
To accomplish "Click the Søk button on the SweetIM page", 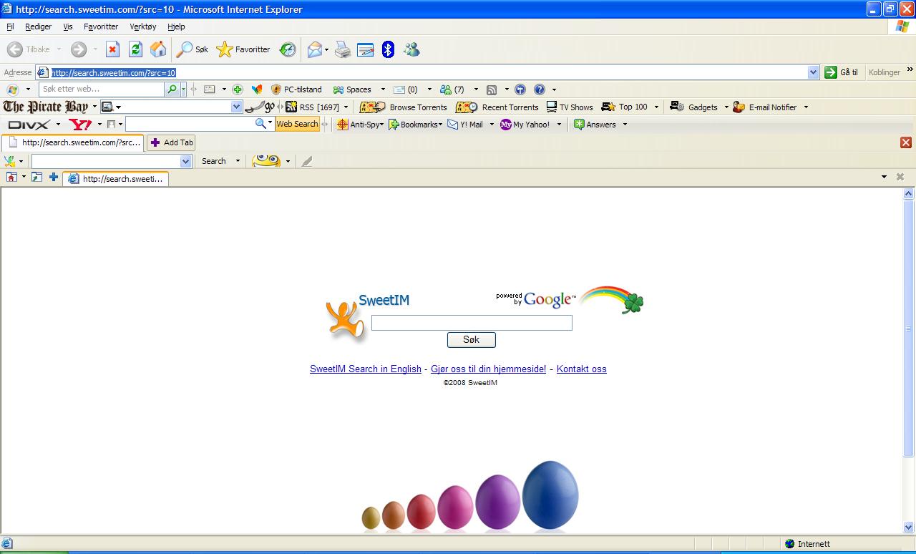I will coord(471,339).
